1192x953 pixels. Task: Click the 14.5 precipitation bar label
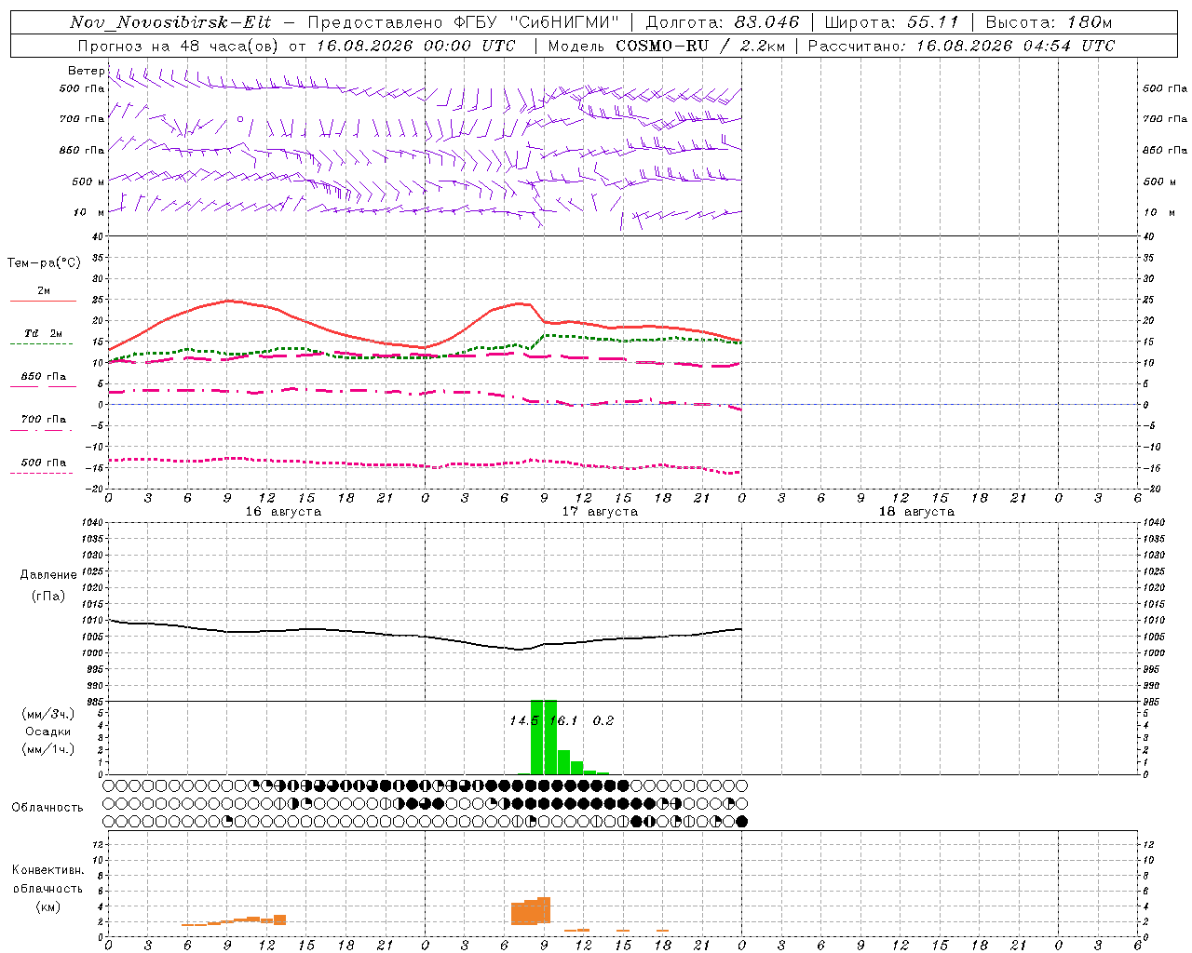coord(523,720)
